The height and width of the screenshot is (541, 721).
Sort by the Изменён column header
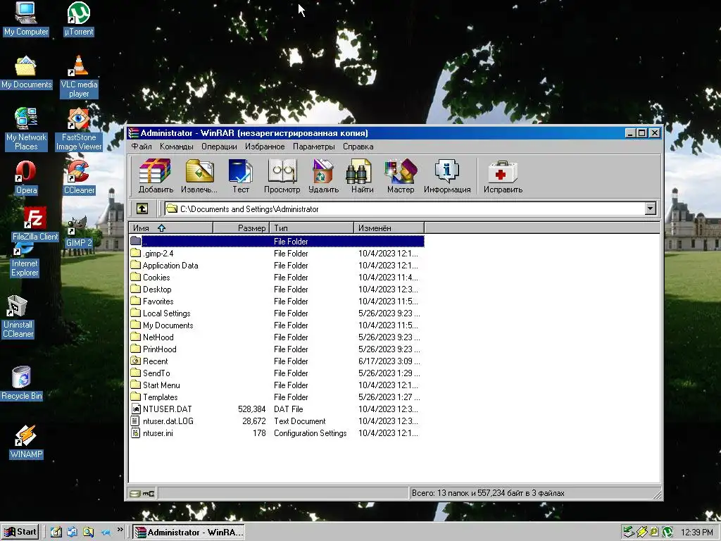(x=389, y=228)
